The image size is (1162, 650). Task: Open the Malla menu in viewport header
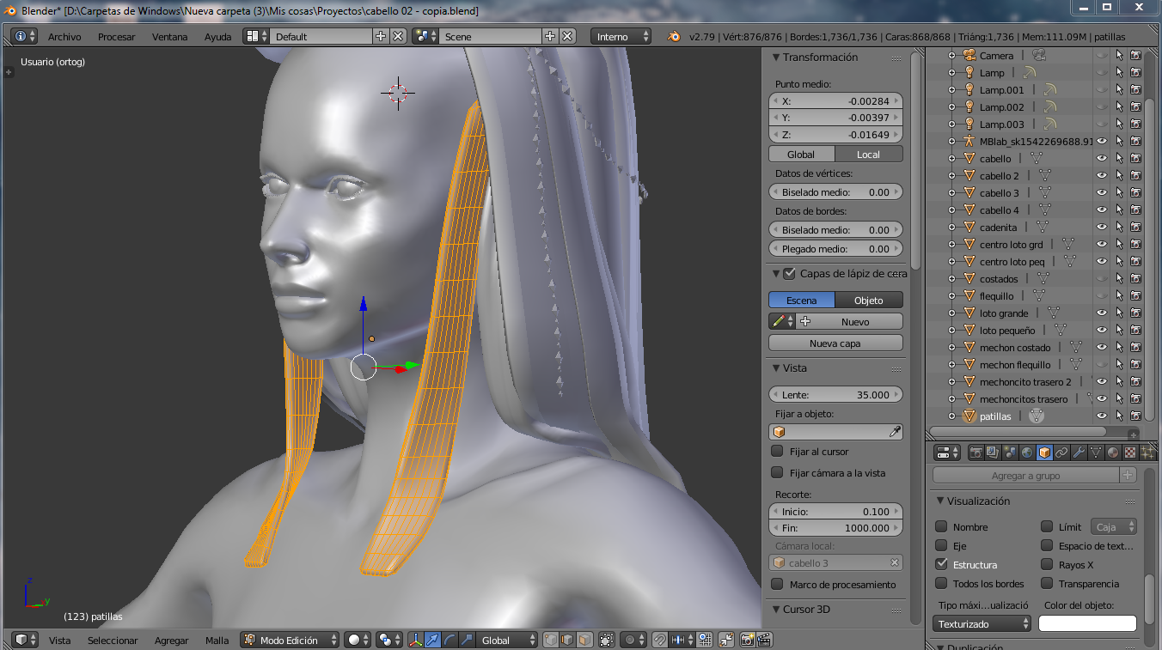[217, 641]
